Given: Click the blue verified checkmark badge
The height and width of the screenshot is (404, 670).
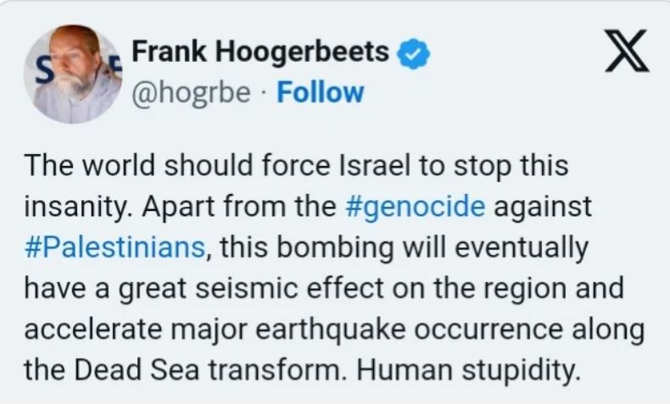Looking at the screenshot, I should pos(411,53).
